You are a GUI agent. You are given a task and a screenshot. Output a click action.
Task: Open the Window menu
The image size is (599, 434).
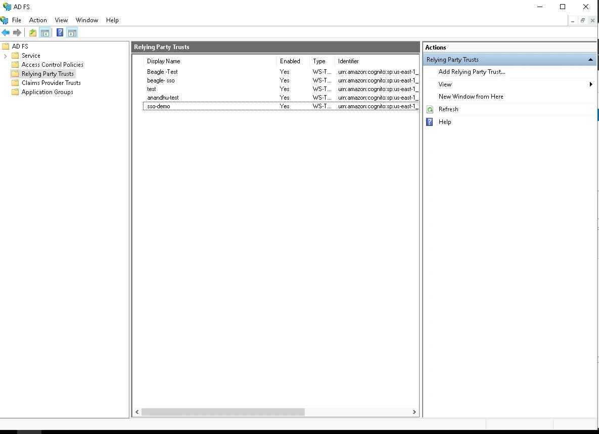87,20
